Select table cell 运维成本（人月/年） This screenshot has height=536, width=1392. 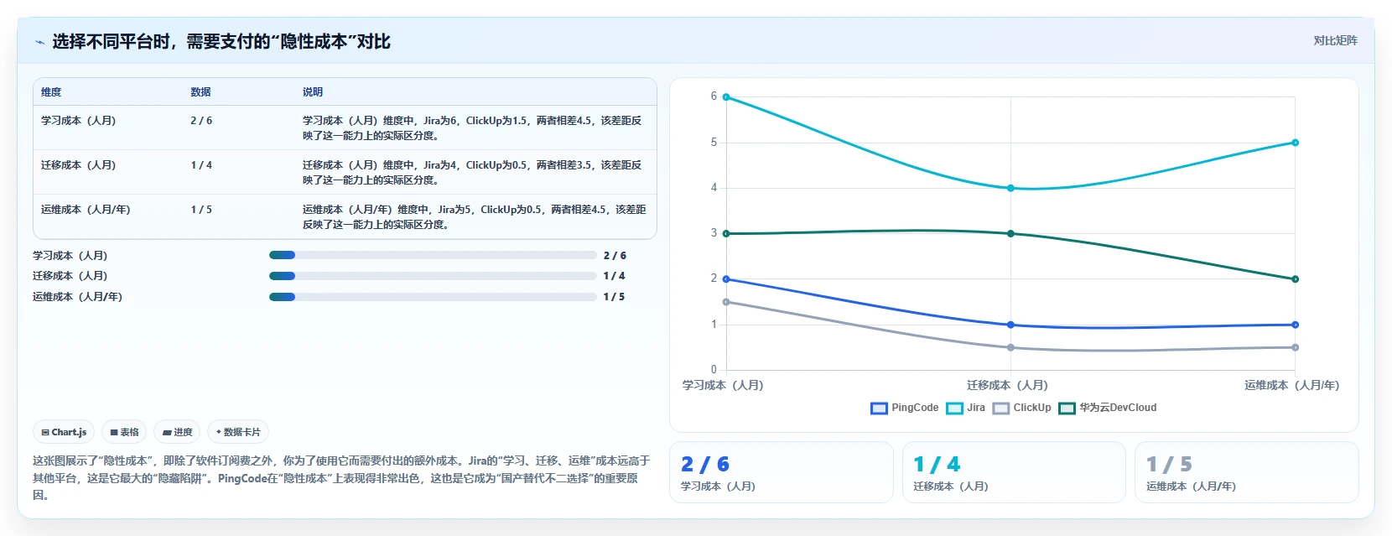[x=86, y=210]
